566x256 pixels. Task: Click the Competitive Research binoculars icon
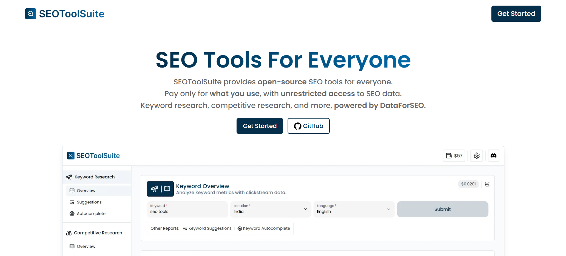tap(69, 233)
